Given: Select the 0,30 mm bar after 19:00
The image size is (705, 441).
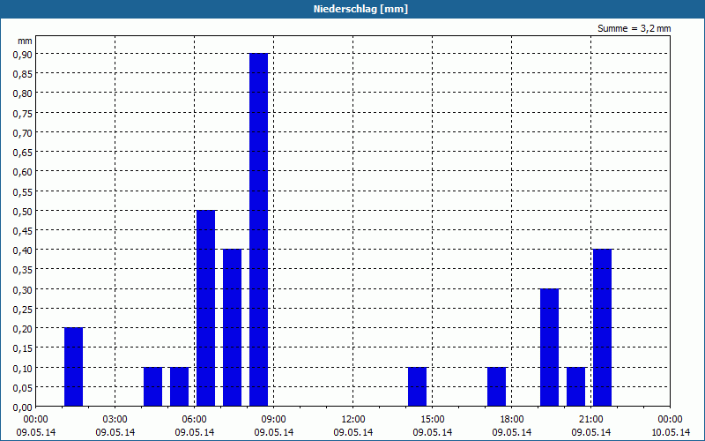Looking at the screenshot, I should 549,348.
